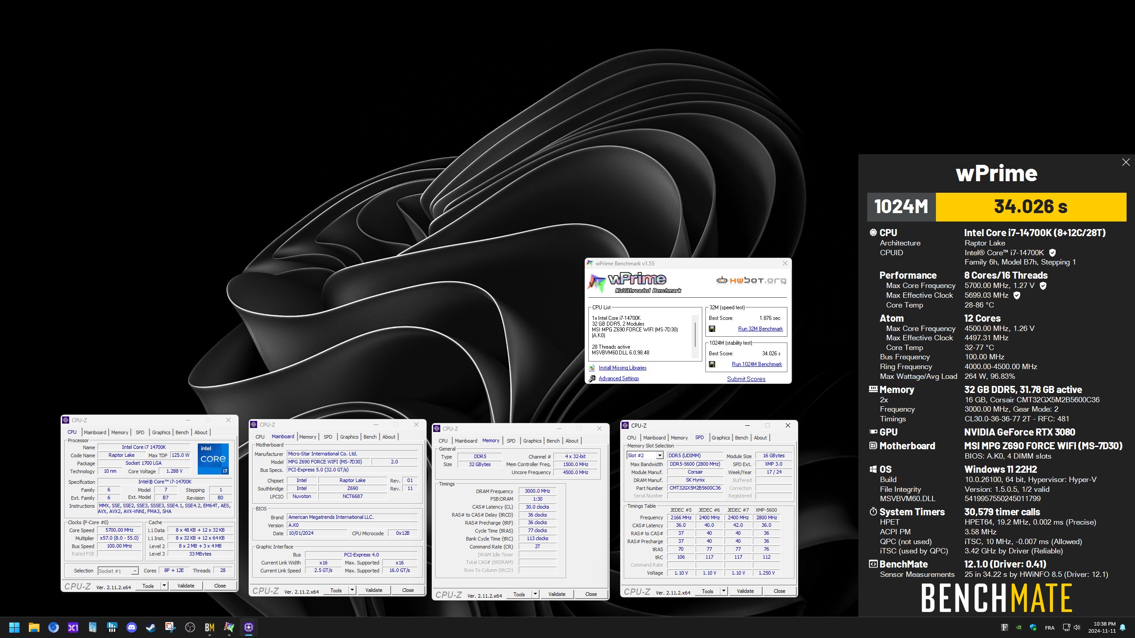Click Validate in CPU-Z Memory window
The height and width of the screenshot is (638, 1135).
tap(557, 594)
